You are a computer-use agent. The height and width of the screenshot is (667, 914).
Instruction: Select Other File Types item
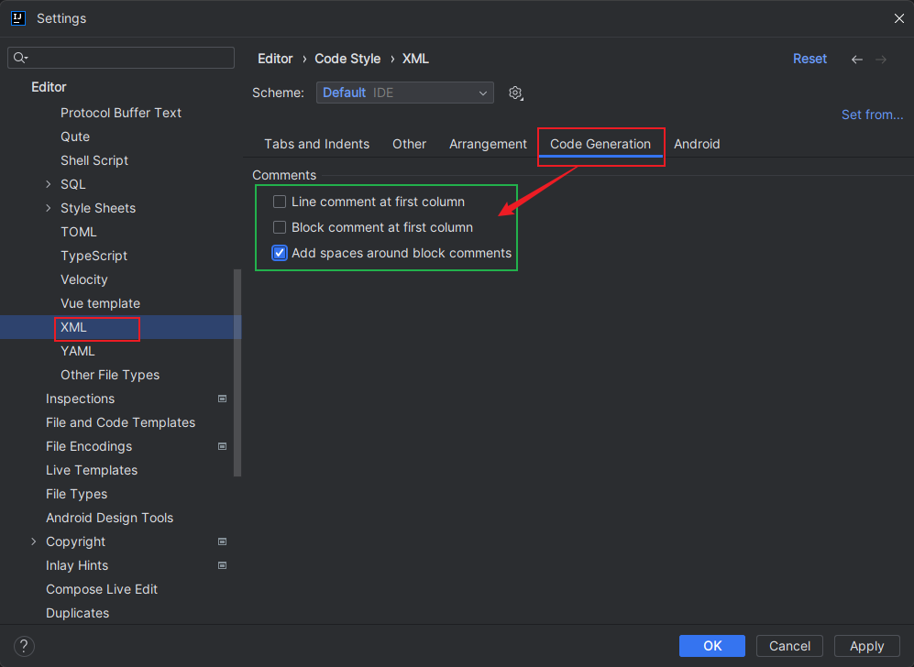click(x=110, y=375)
